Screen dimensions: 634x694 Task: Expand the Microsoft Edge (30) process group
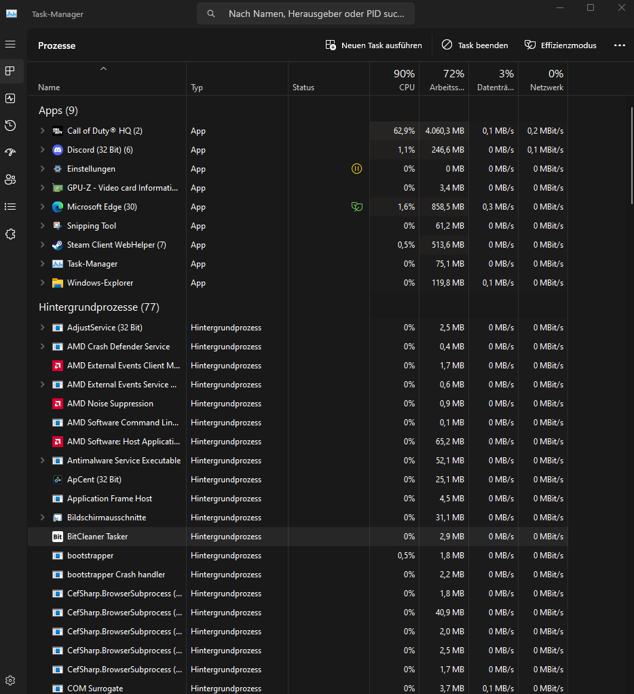click(43, 207)
